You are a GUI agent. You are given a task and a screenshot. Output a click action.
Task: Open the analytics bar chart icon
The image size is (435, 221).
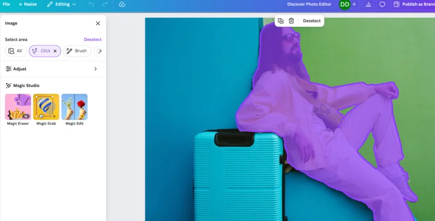[368, 5]
